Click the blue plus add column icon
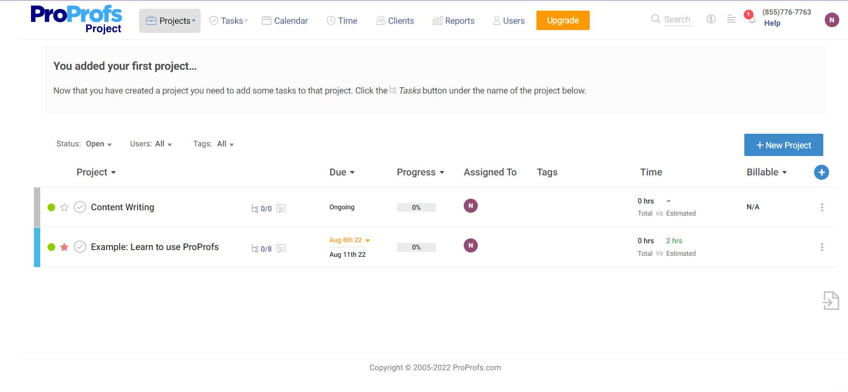848x392 pixels. point(821,172)
